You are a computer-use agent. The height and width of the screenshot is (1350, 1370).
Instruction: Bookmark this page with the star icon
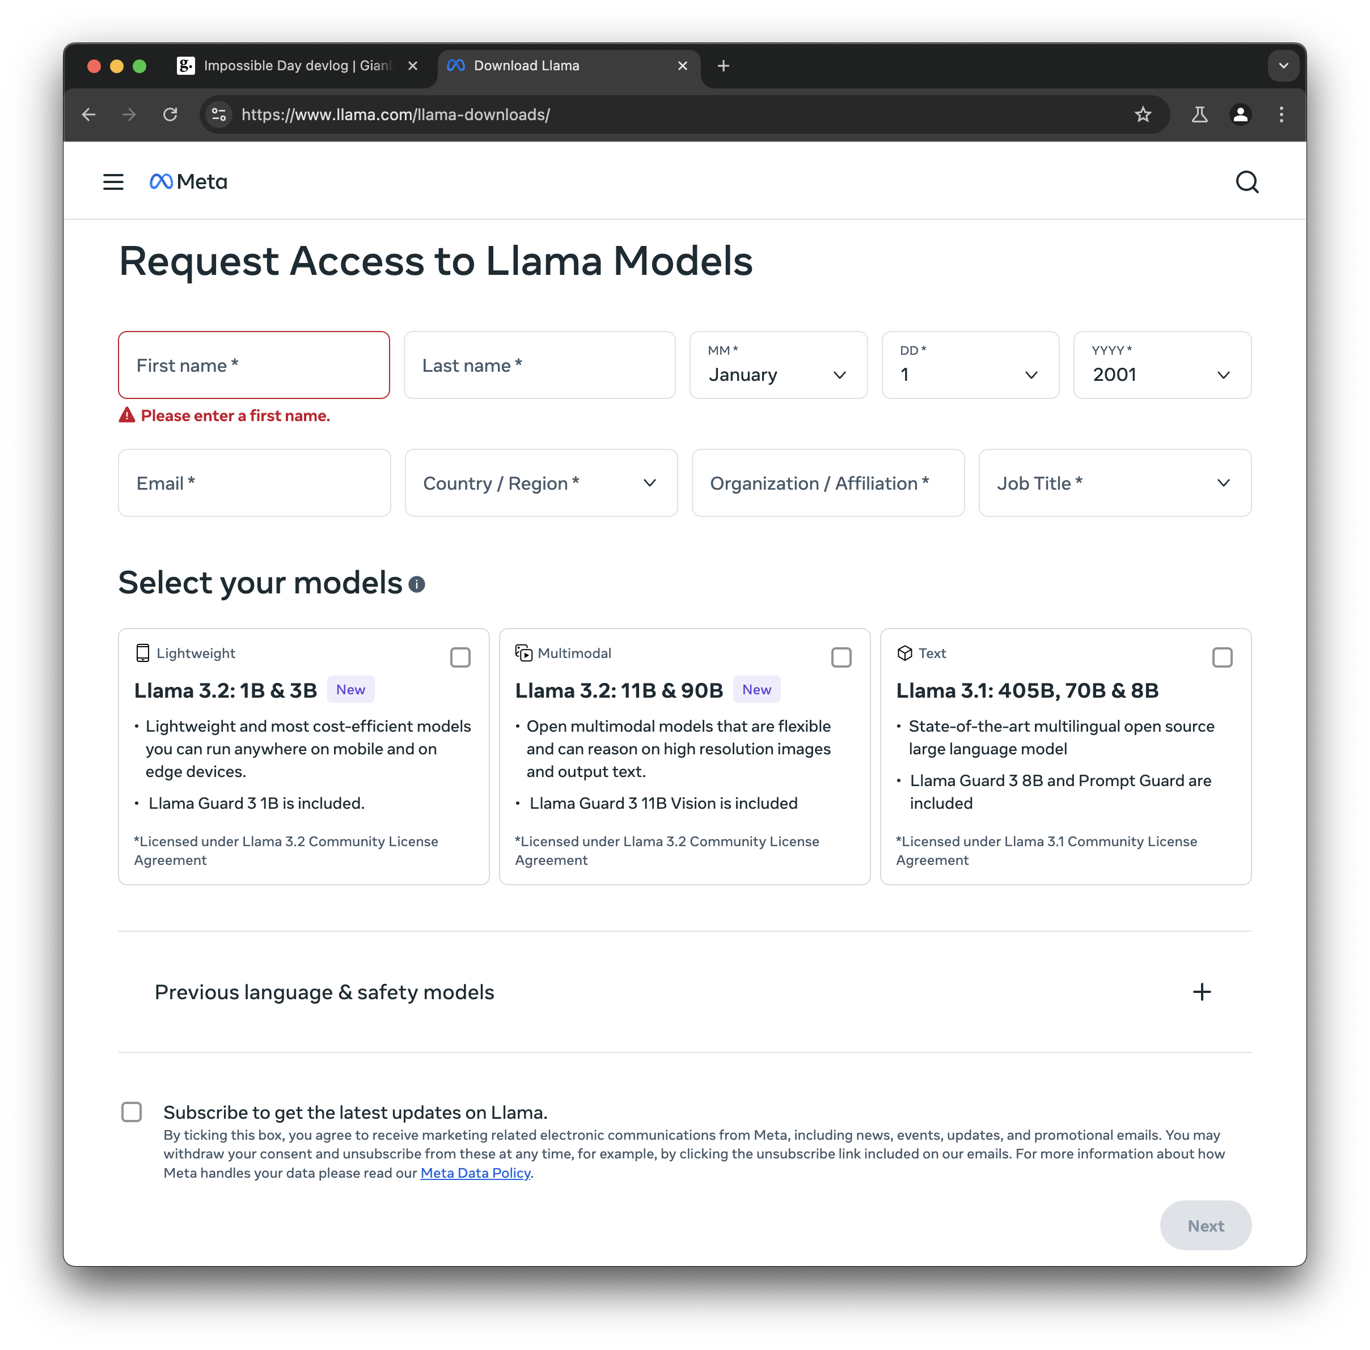1143,114
